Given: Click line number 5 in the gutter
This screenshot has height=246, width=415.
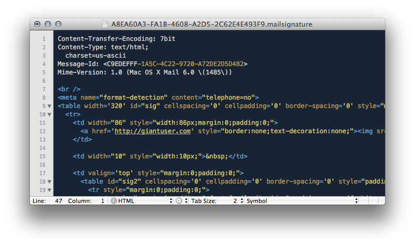Looking at the screenshot, I should [44, 72].
